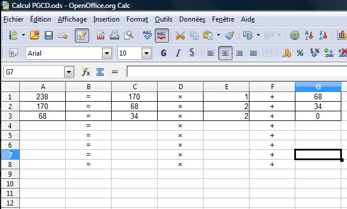The image size is (347, 209).
Task: Select column A header
Action: pyautogui.click(x=43, y=87)
